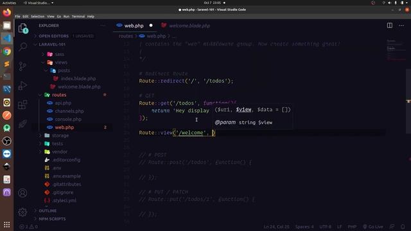Open the Edit menu
411x231 pixels.
[26, 17]
